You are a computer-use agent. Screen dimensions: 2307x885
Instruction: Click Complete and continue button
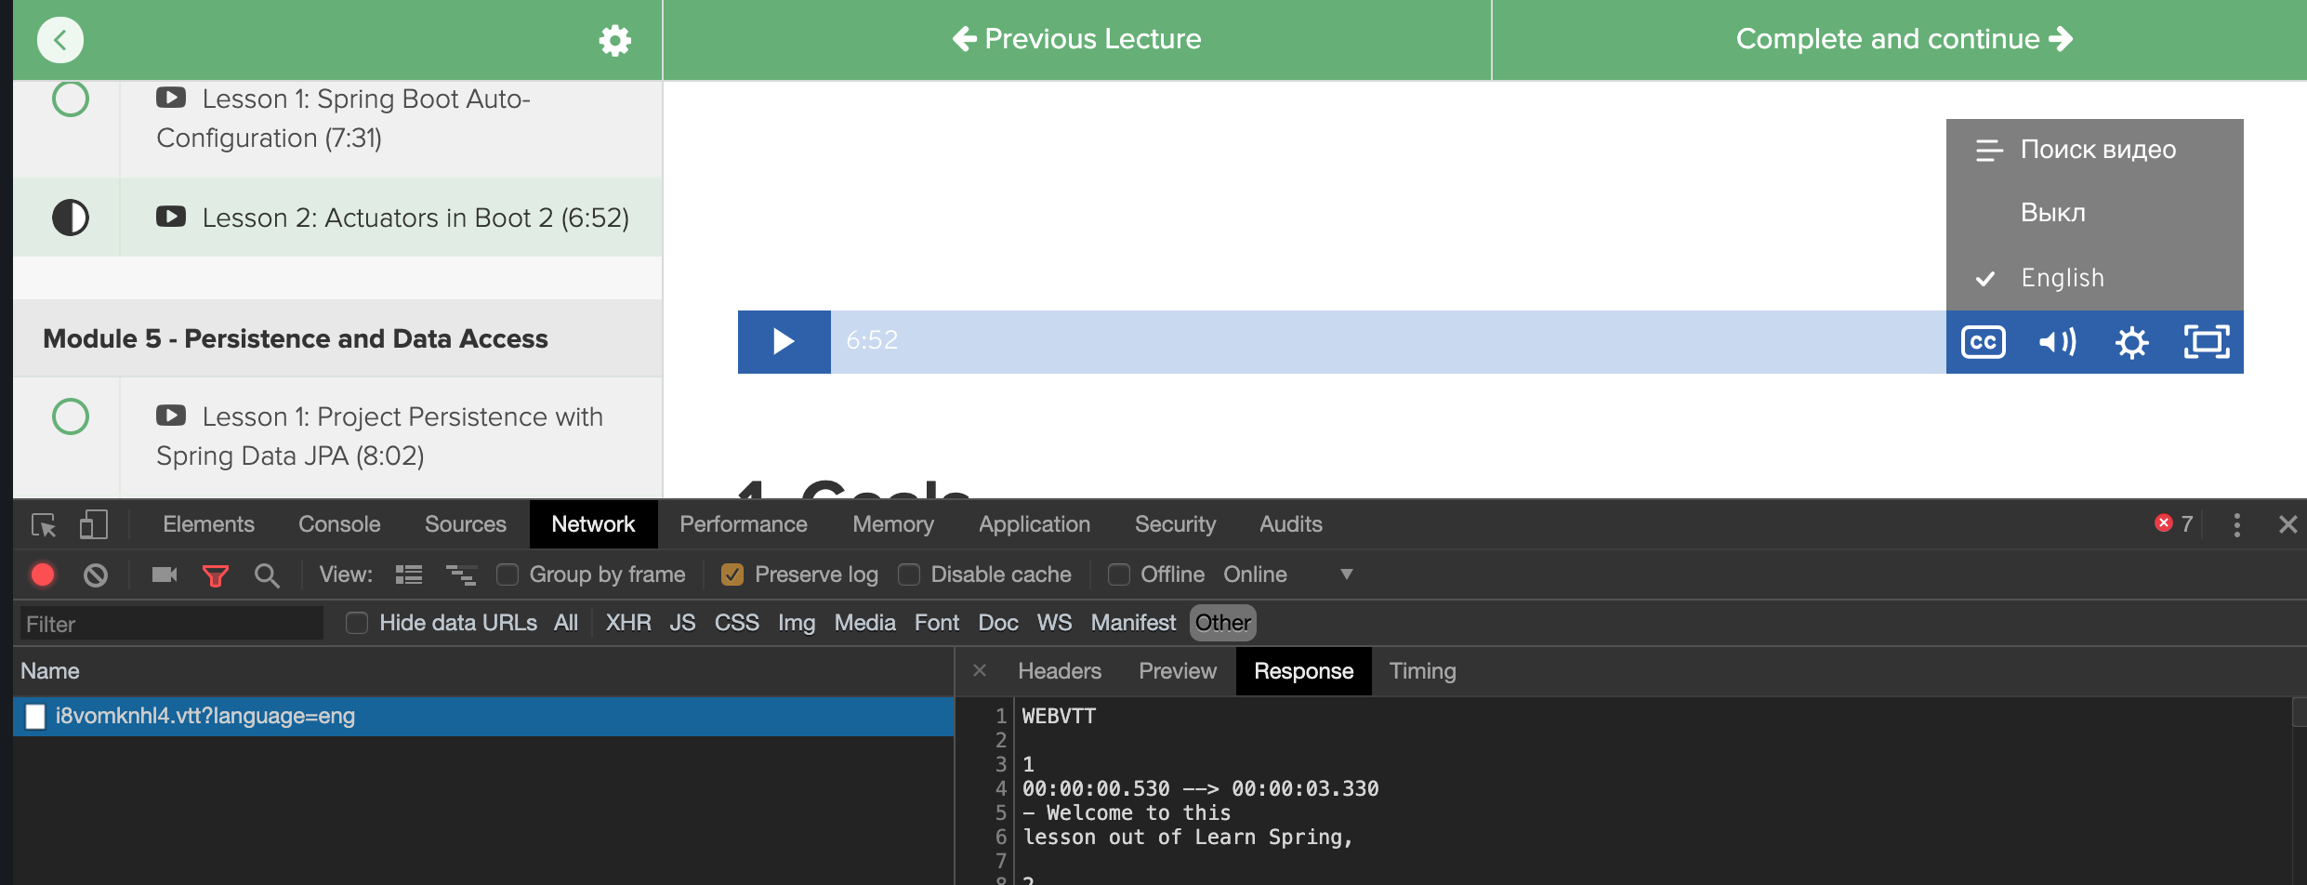[x=1903, y=39]
